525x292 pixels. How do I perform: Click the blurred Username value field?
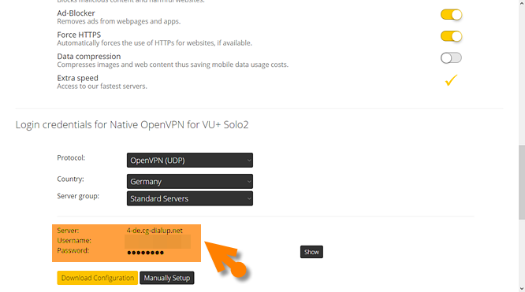[158, 242]
